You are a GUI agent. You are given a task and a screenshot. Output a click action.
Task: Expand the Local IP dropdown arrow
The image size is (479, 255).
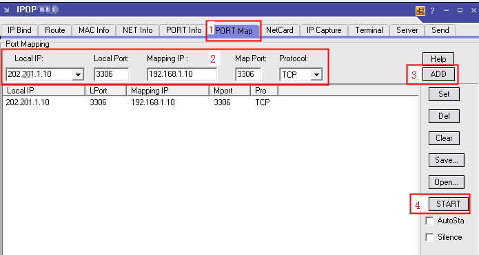[x=78, y=74]
